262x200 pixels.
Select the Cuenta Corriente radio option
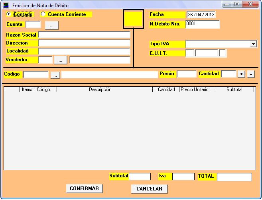43,14
